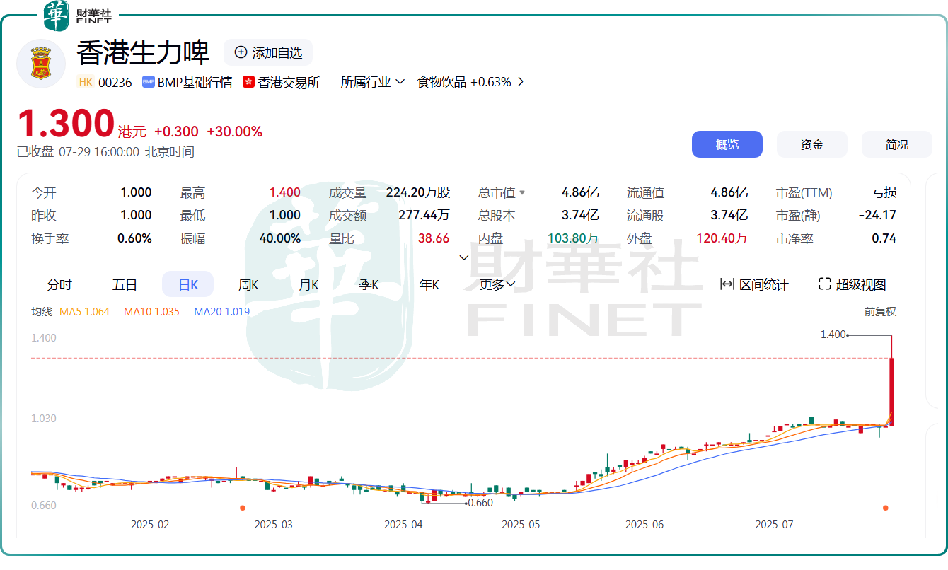Click the MA5 1.064 indicator
Screen dimensions: 948x570
click(84, 311)
